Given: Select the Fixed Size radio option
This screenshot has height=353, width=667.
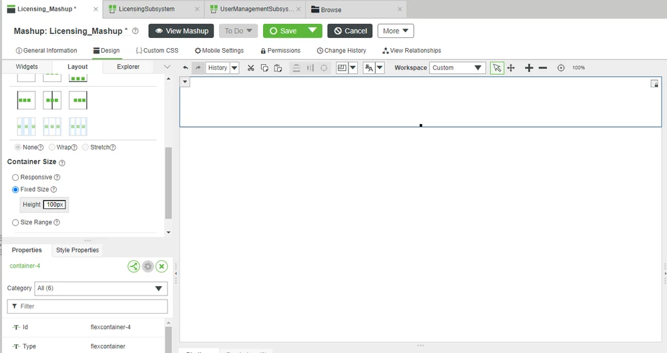Looking at the screenshot, I should (x=15, y=190).
